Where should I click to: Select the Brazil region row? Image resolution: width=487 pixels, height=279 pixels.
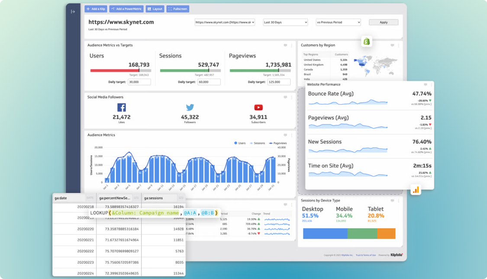[325, 74]
